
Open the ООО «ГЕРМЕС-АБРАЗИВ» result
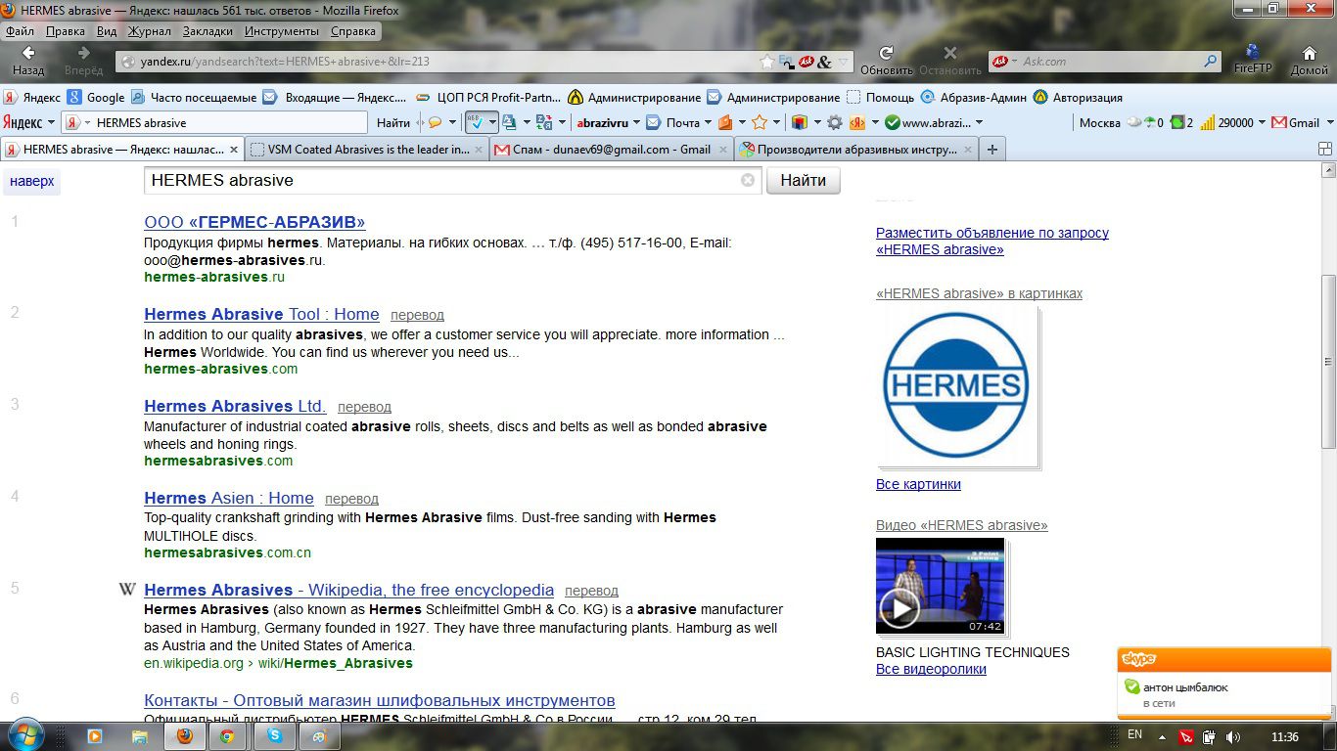[254, 222]
